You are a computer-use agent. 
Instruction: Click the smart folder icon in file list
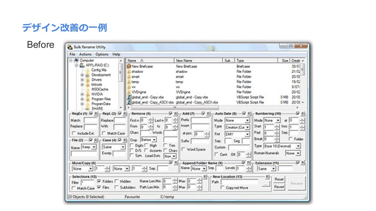pos(129,77)
